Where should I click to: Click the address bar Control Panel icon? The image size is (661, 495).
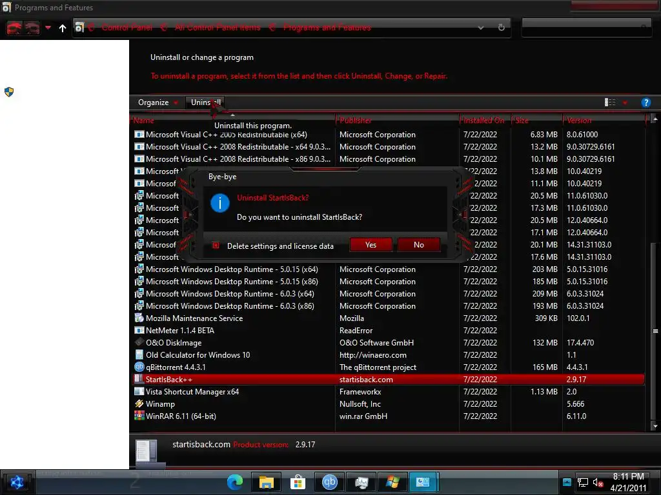pos(79,28)
